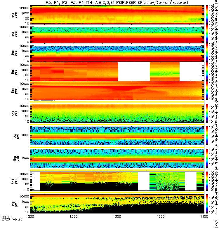Viewport: 219px width, 233px height.
Task: Click the 10000 tick of thc peer panel
Action: pyautogui.click(x=24, y=46)
